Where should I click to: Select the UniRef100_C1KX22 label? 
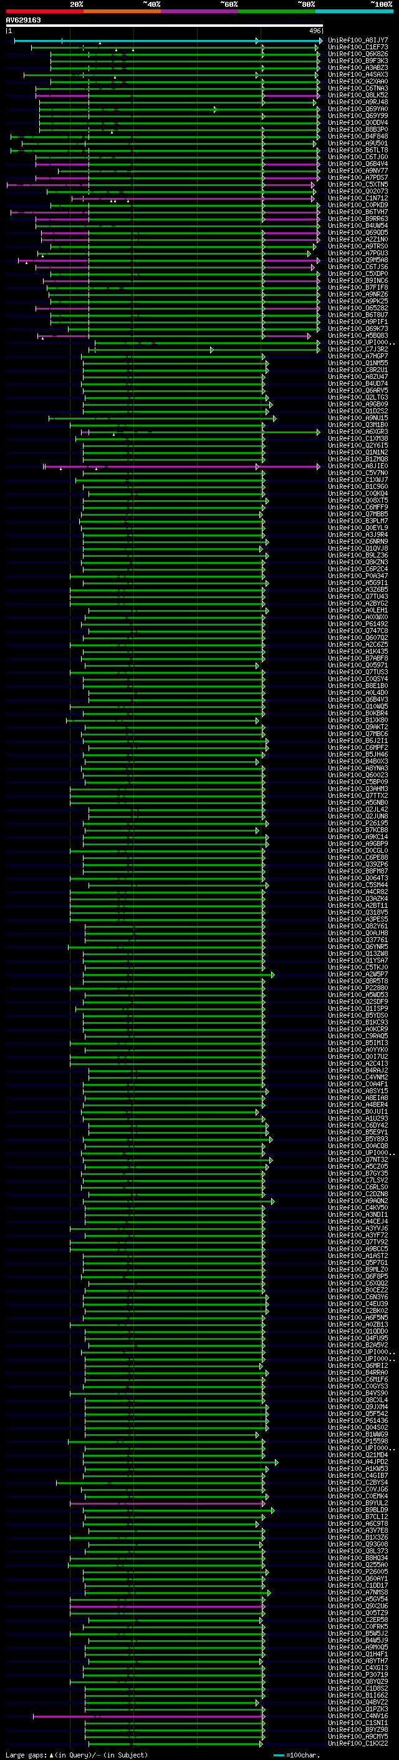358,1744
